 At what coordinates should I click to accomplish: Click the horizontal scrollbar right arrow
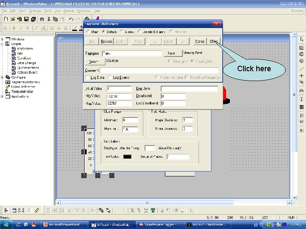click(289, 203)
